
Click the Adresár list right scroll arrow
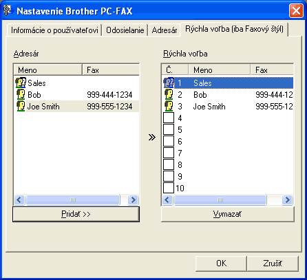click(x=134, y=200)
